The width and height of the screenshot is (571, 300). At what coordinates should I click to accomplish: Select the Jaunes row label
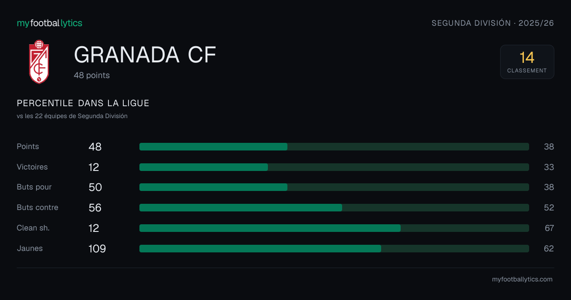pyautogui.click(x=30, y=249)
